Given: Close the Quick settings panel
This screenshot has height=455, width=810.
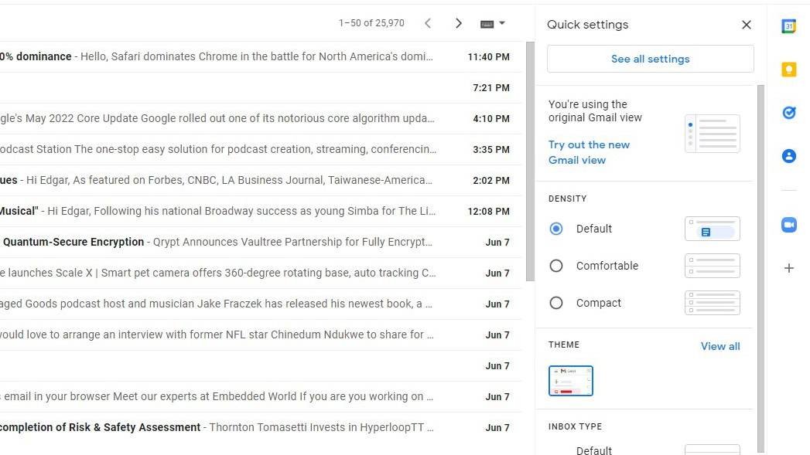Looking at the screenshot, I should [x=746, y=25].
